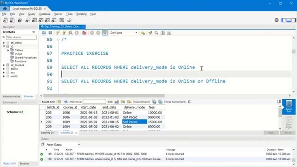Expand the world schema
Viewport: 297px width, 167px height.
click(x=4, y=76)
